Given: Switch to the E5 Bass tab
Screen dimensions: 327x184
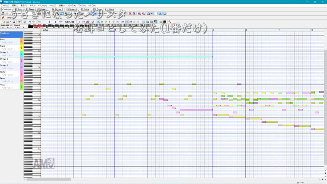Looking at the screenshot, I should coord(18,10).
